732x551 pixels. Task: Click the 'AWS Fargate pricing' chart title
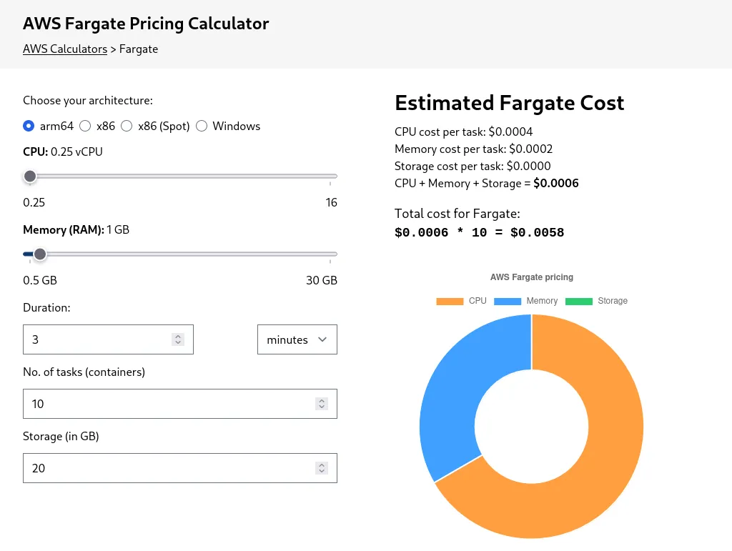point(532,277)
